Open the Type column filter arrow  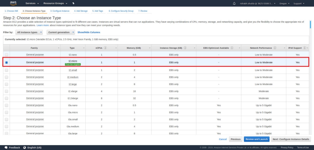pos(84,48)
